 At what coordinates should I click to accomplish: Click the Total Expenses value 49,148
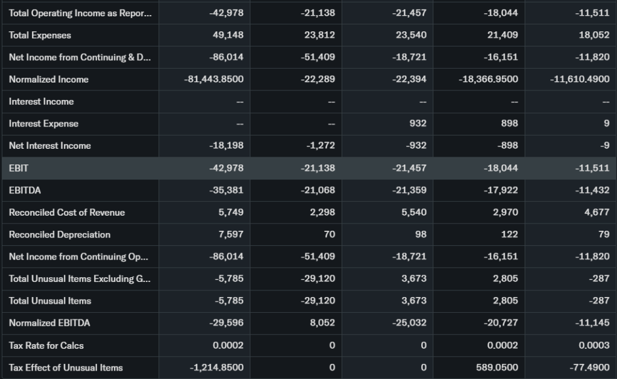tap(228, 35)
